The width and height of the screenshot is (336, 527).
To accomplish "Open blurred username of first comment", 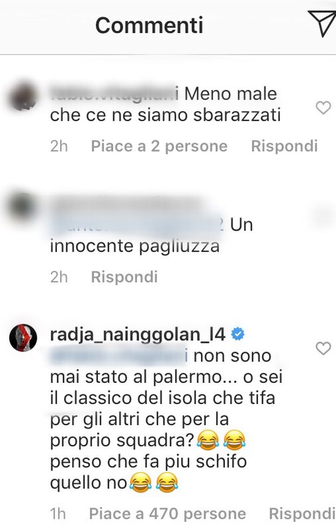I will (114, 94).
